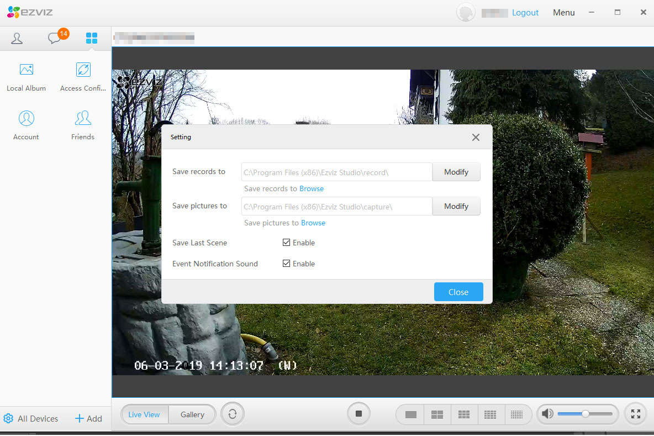Click the Save records path field
The height and width of the screenshot is (436, 654).
pos(336,172)
